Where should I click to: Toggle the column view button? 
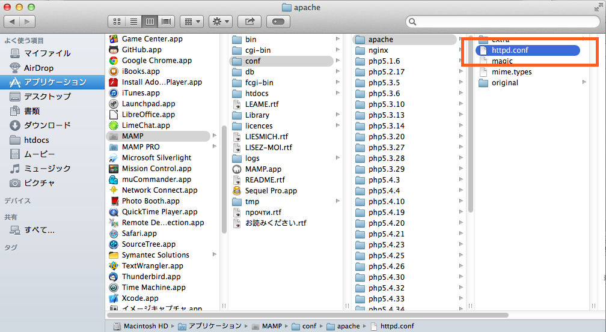coord(150,22)
